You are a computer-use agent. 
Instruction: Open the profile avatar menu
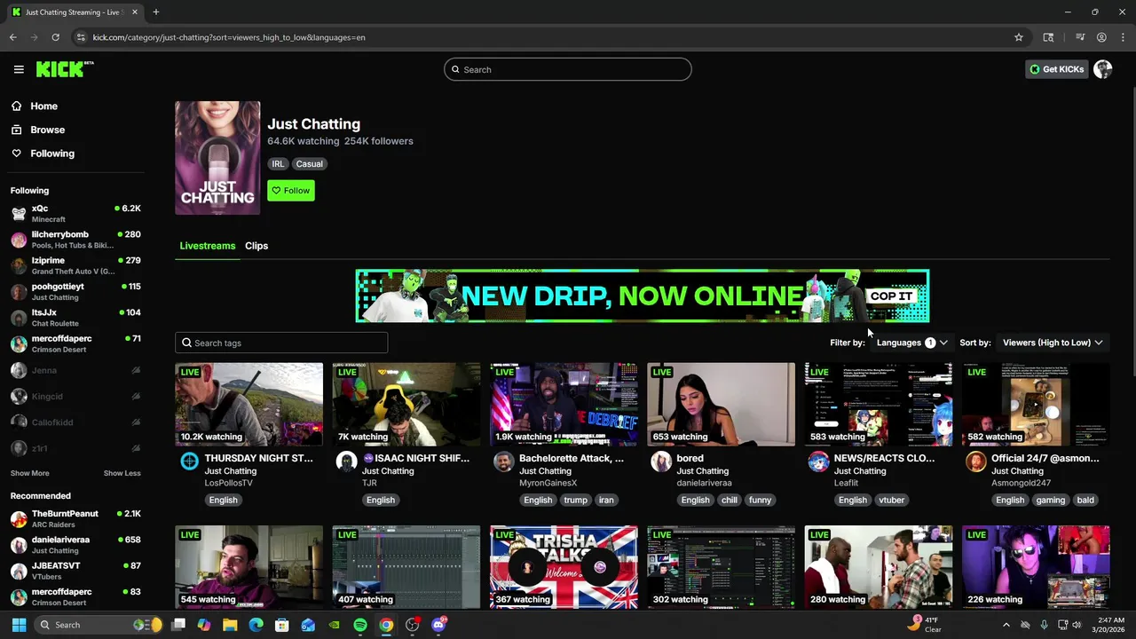pyautogui.click(x=1103, y=69)
